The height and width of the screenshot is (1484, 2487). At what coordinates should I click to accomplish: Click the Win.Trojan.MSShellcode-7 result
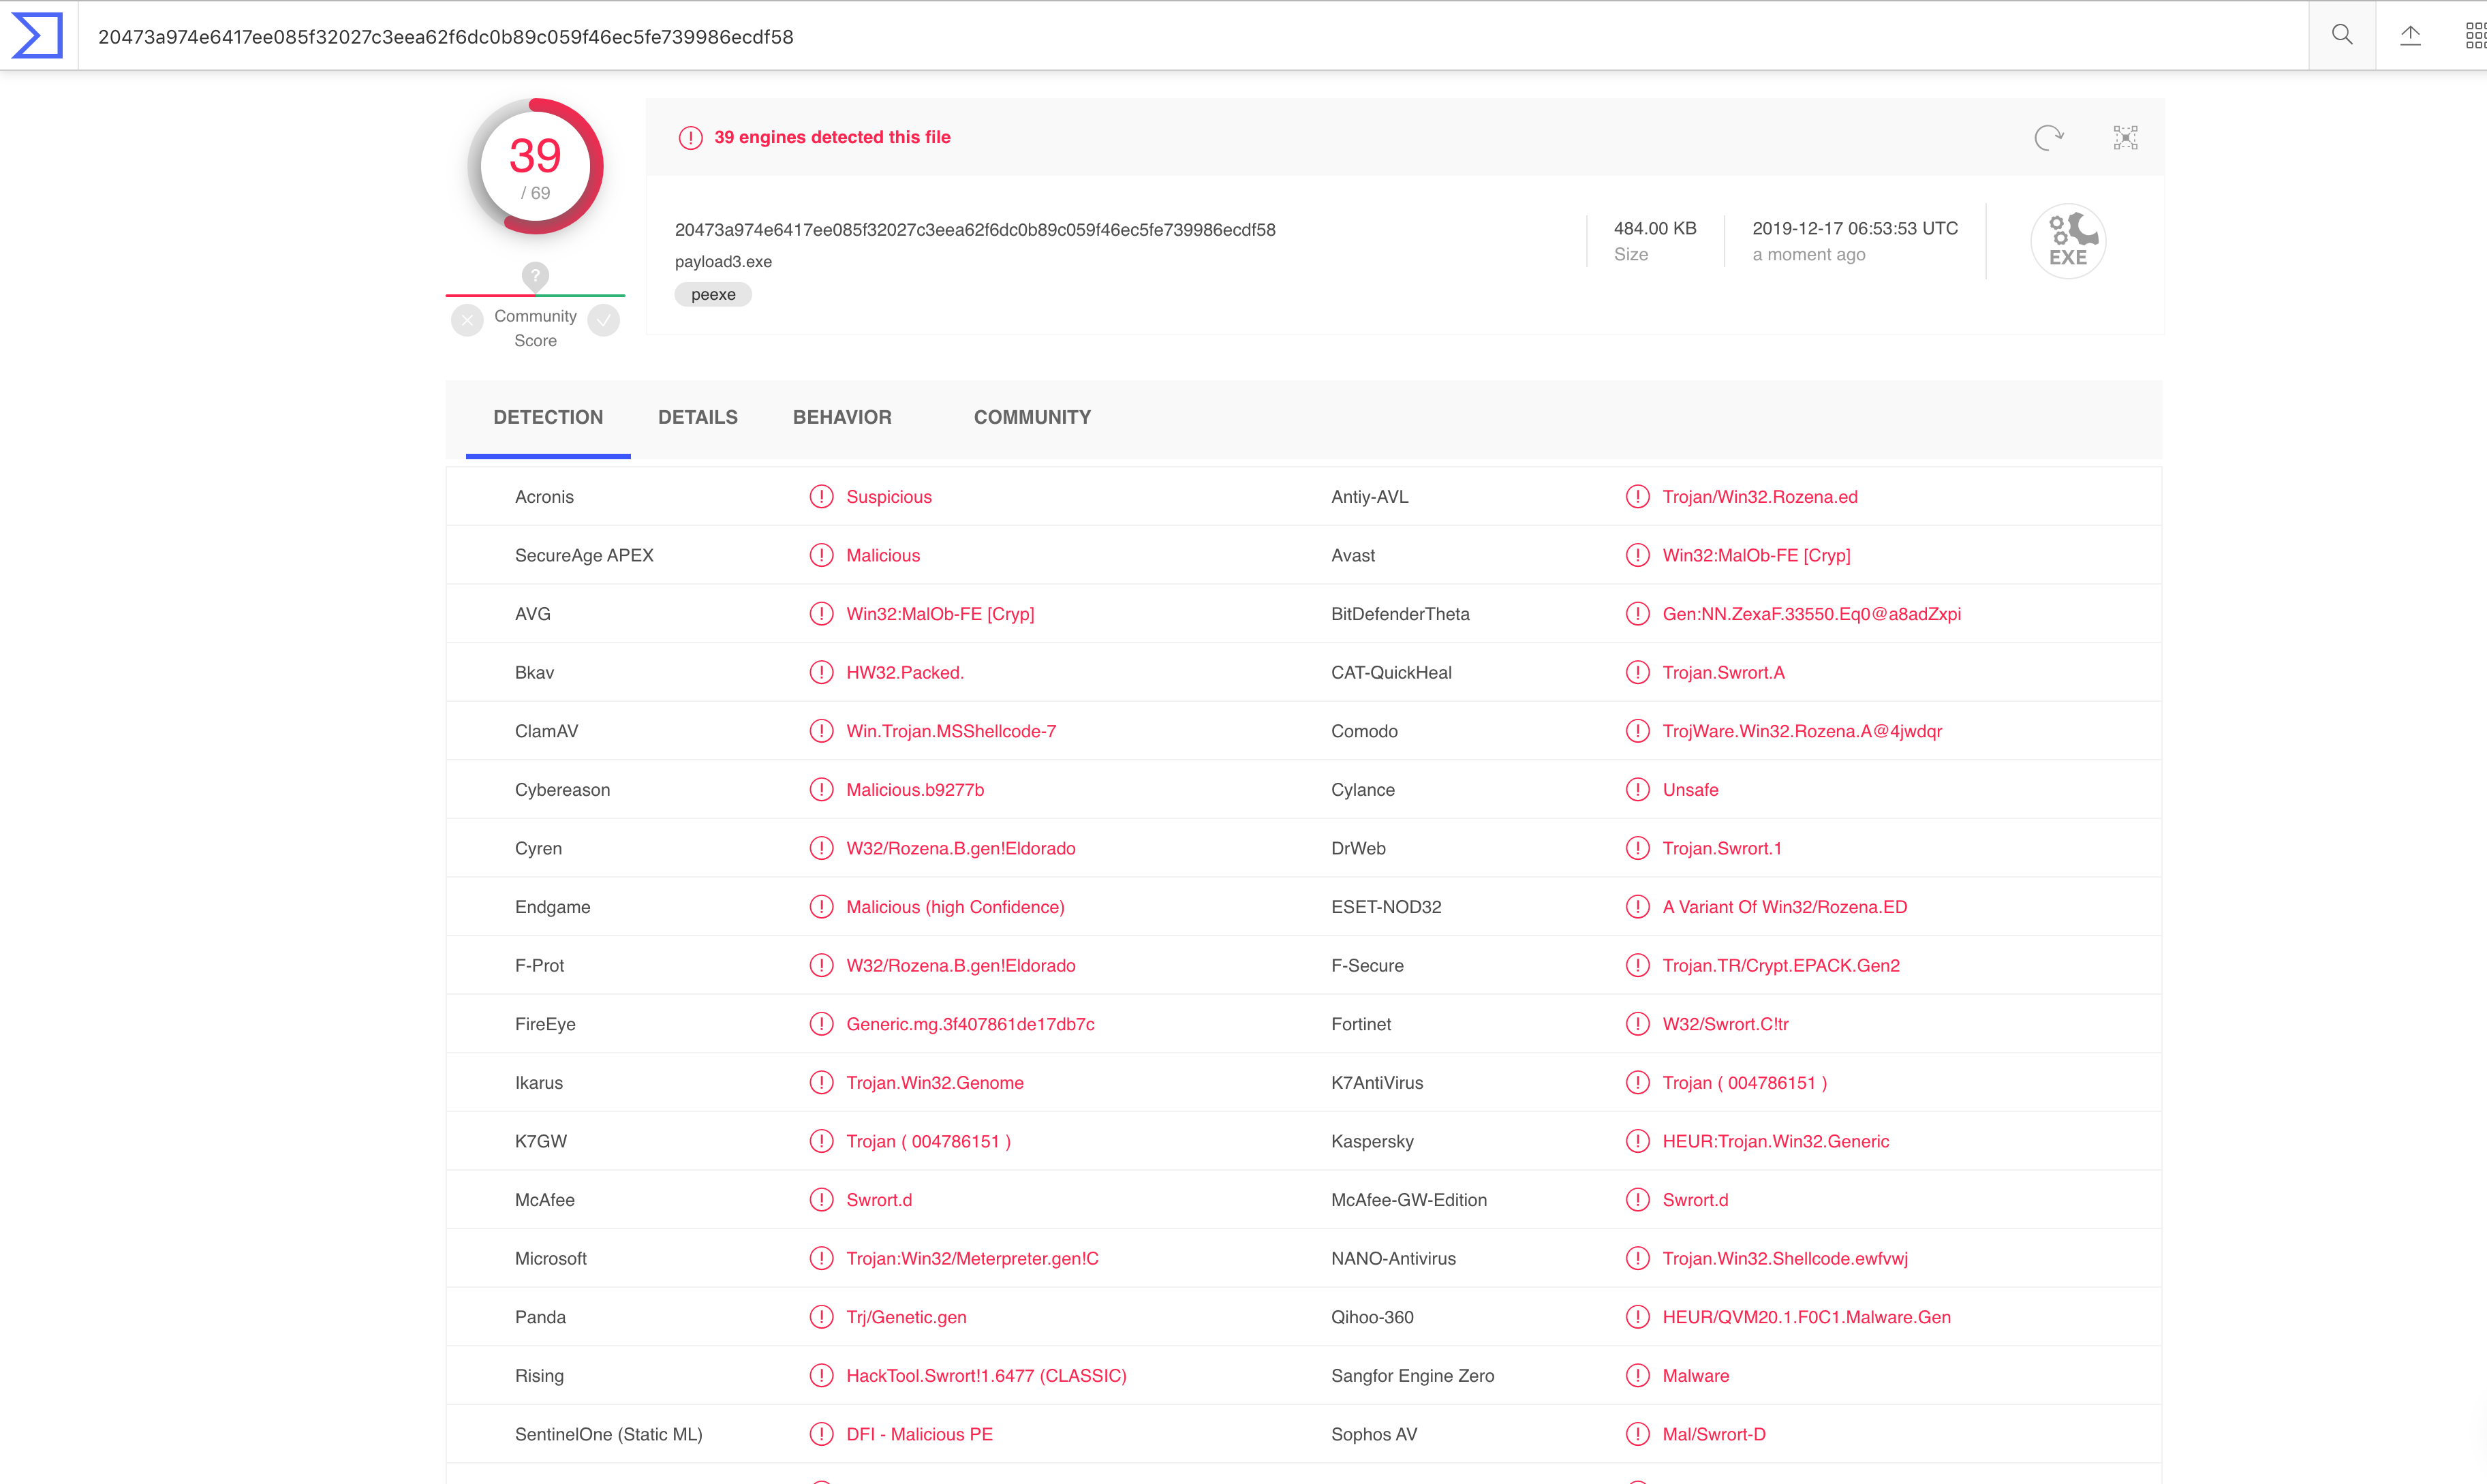pos(951,731)
